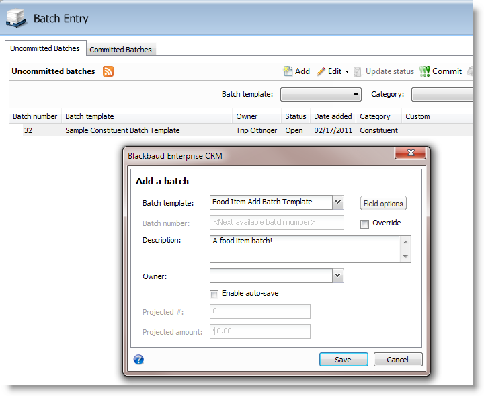Viewport: 484px width, 396px height.
Task: Expand dialog Batch template combo arrow
Action: 338,202
